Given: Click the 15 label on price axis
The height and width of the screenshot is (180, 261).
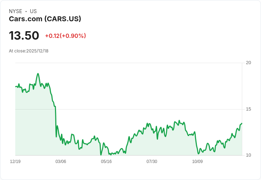Looking at the screenshot, I should click(x=249, y=109).
